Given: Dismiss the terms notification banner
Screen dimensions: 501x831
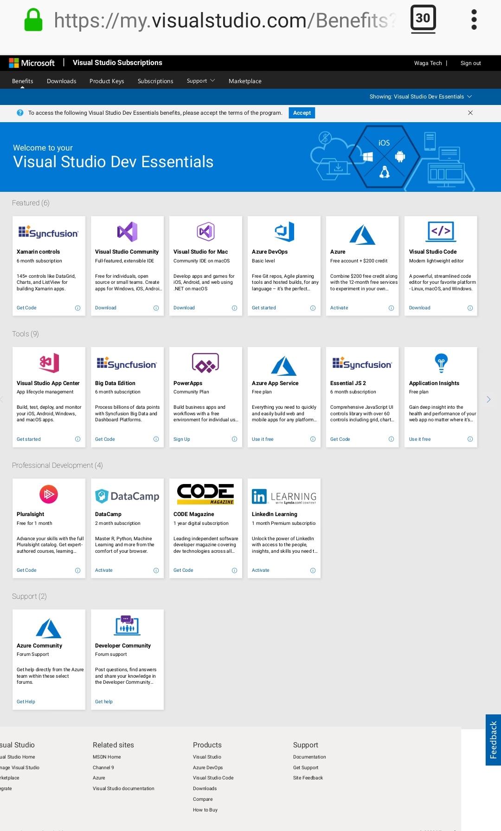Looking at the screenshot, I should pos(470,113).
